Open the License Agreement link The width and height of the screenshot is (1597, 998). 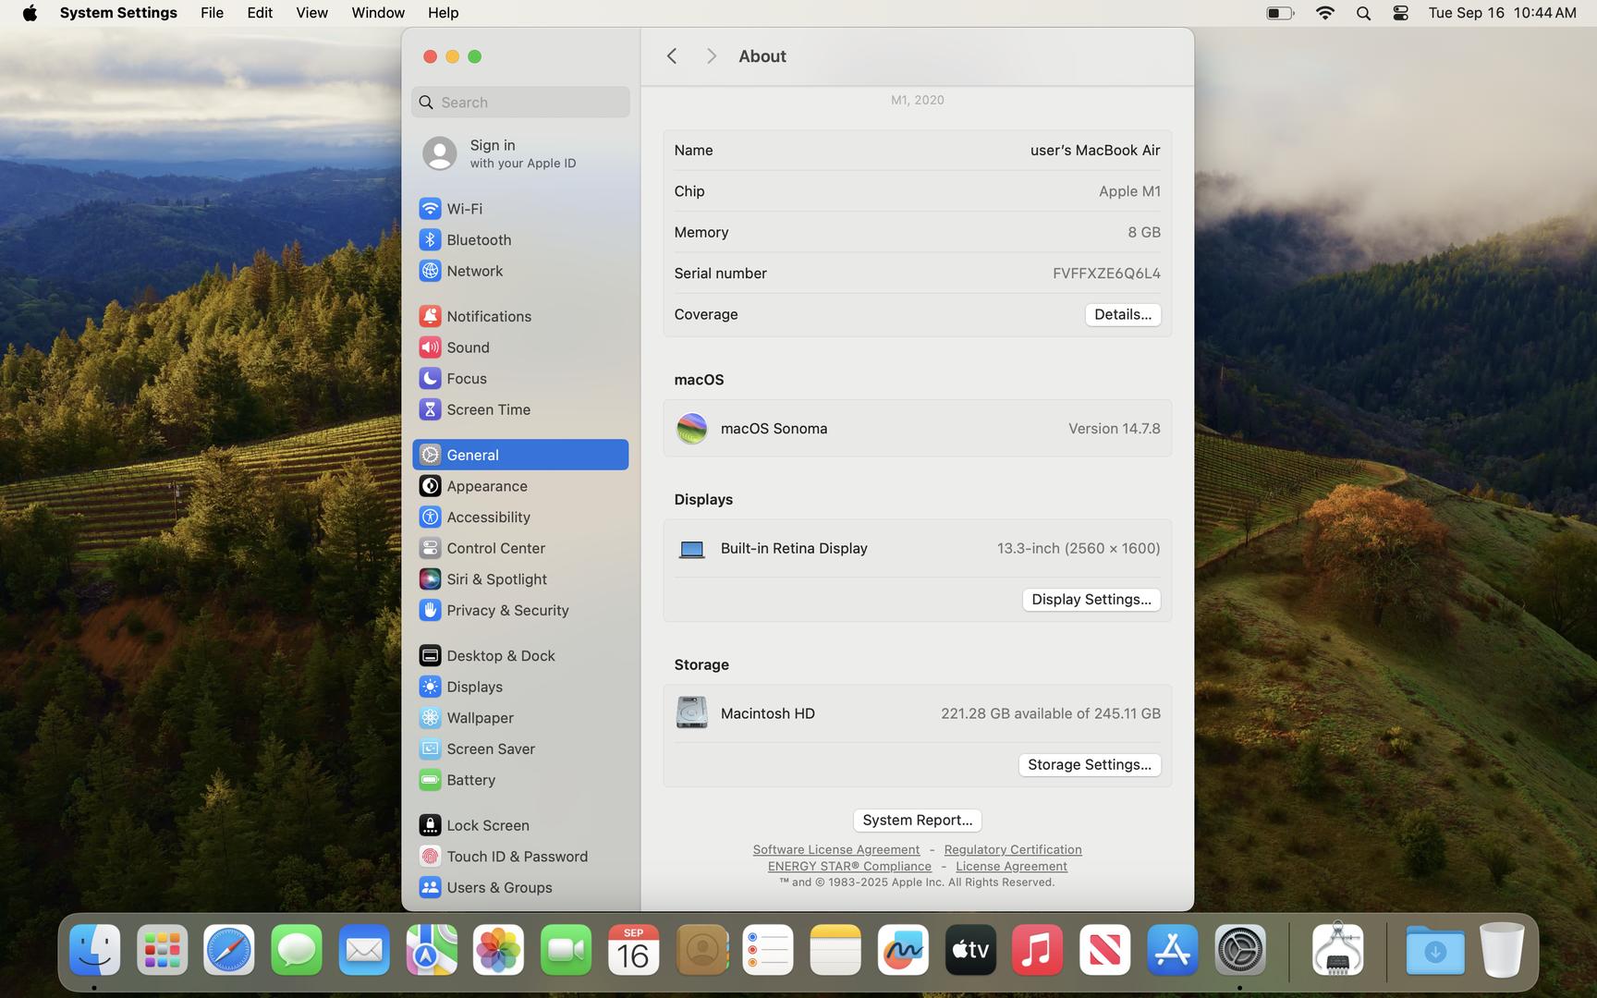click(x=1011, y=866)
